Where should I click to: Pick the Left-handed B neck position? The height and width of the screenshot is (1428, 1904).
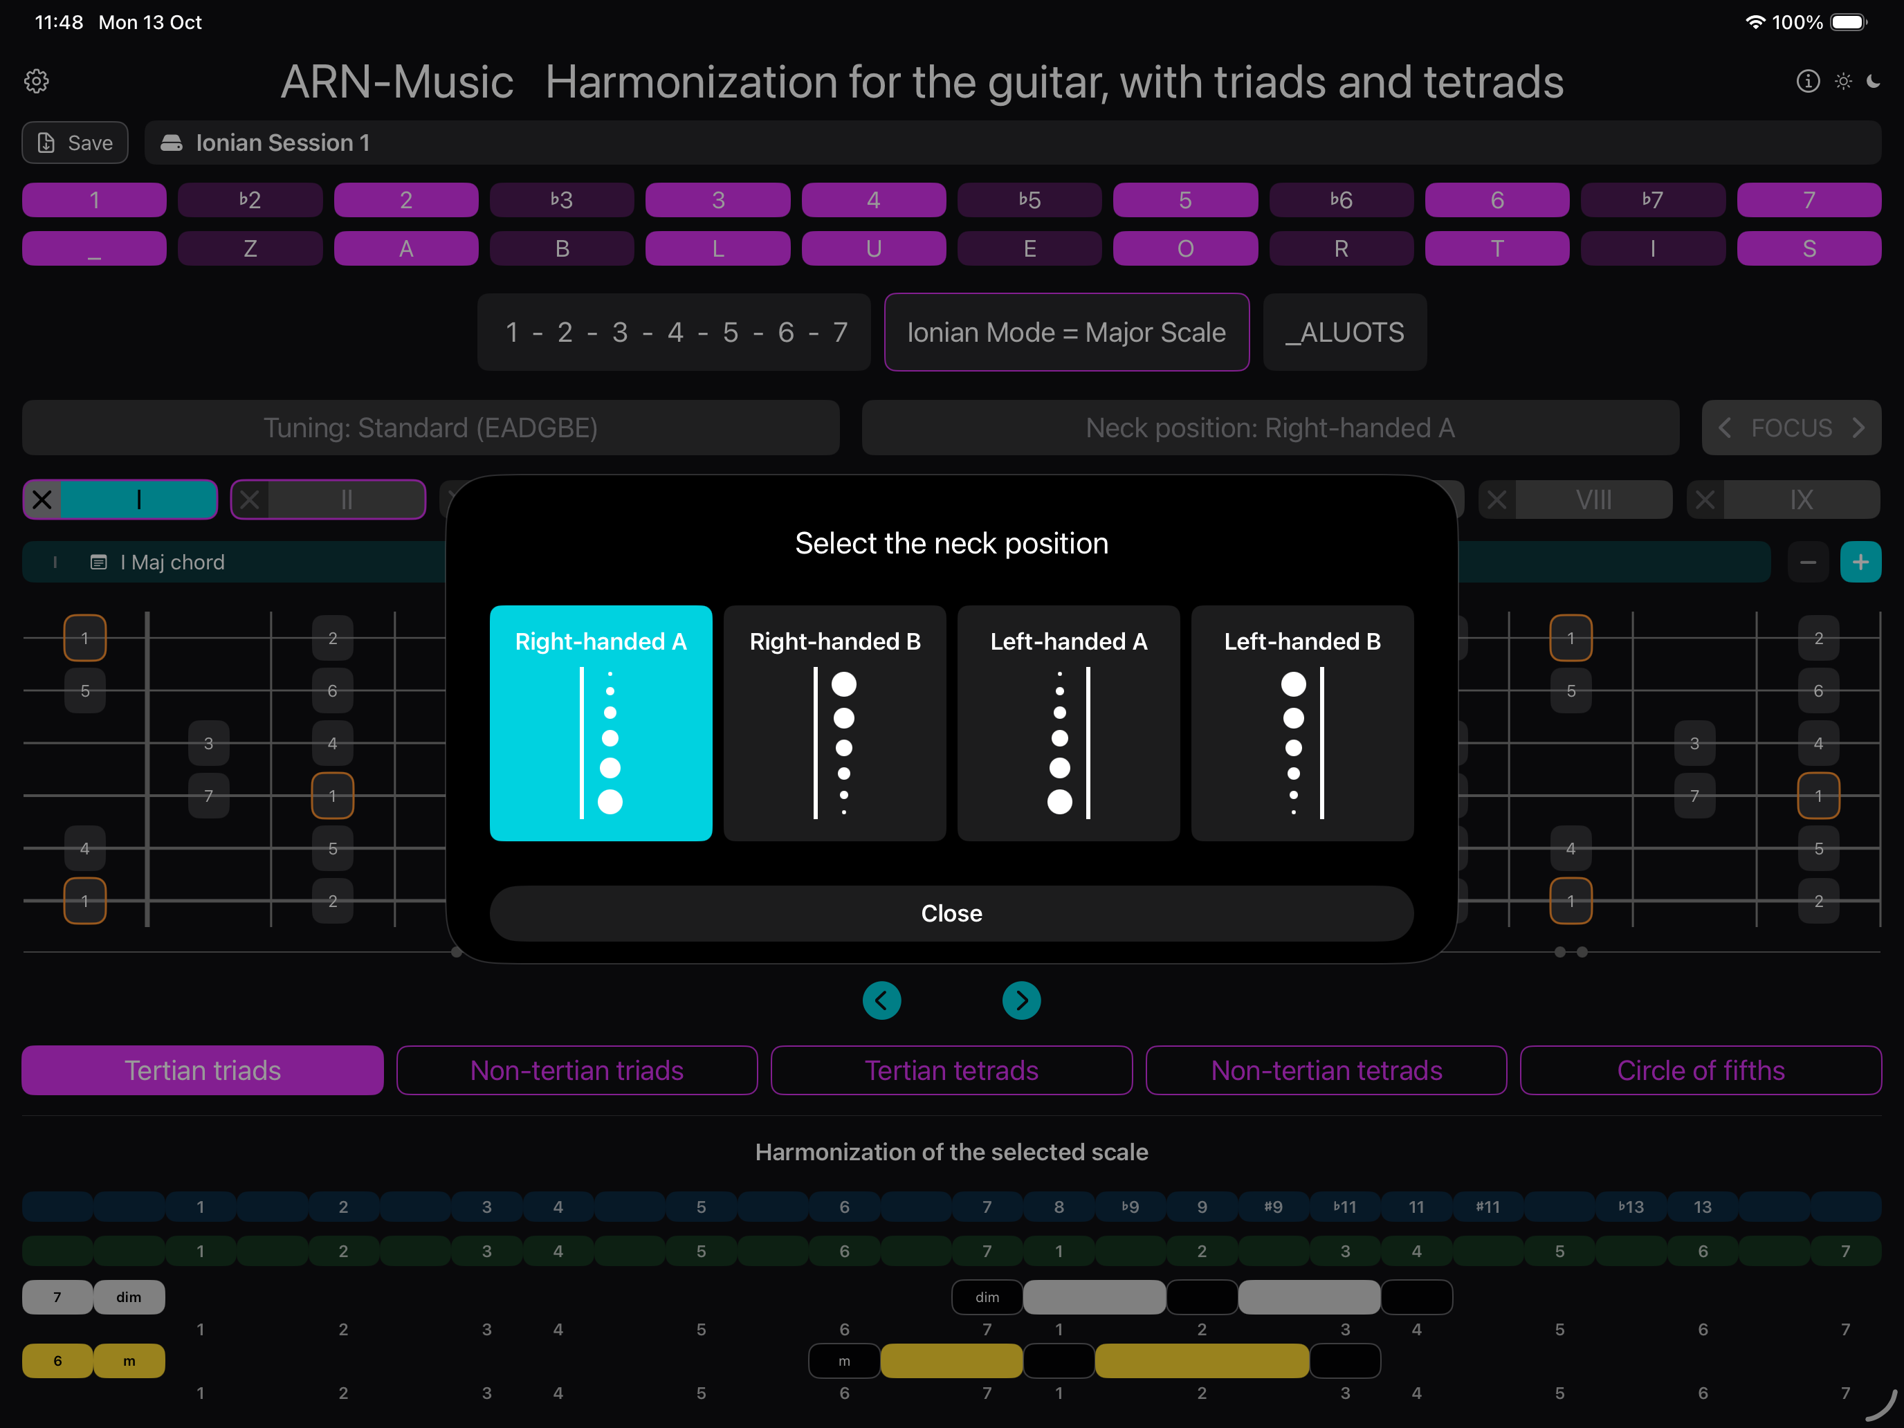pos(1301,723)
